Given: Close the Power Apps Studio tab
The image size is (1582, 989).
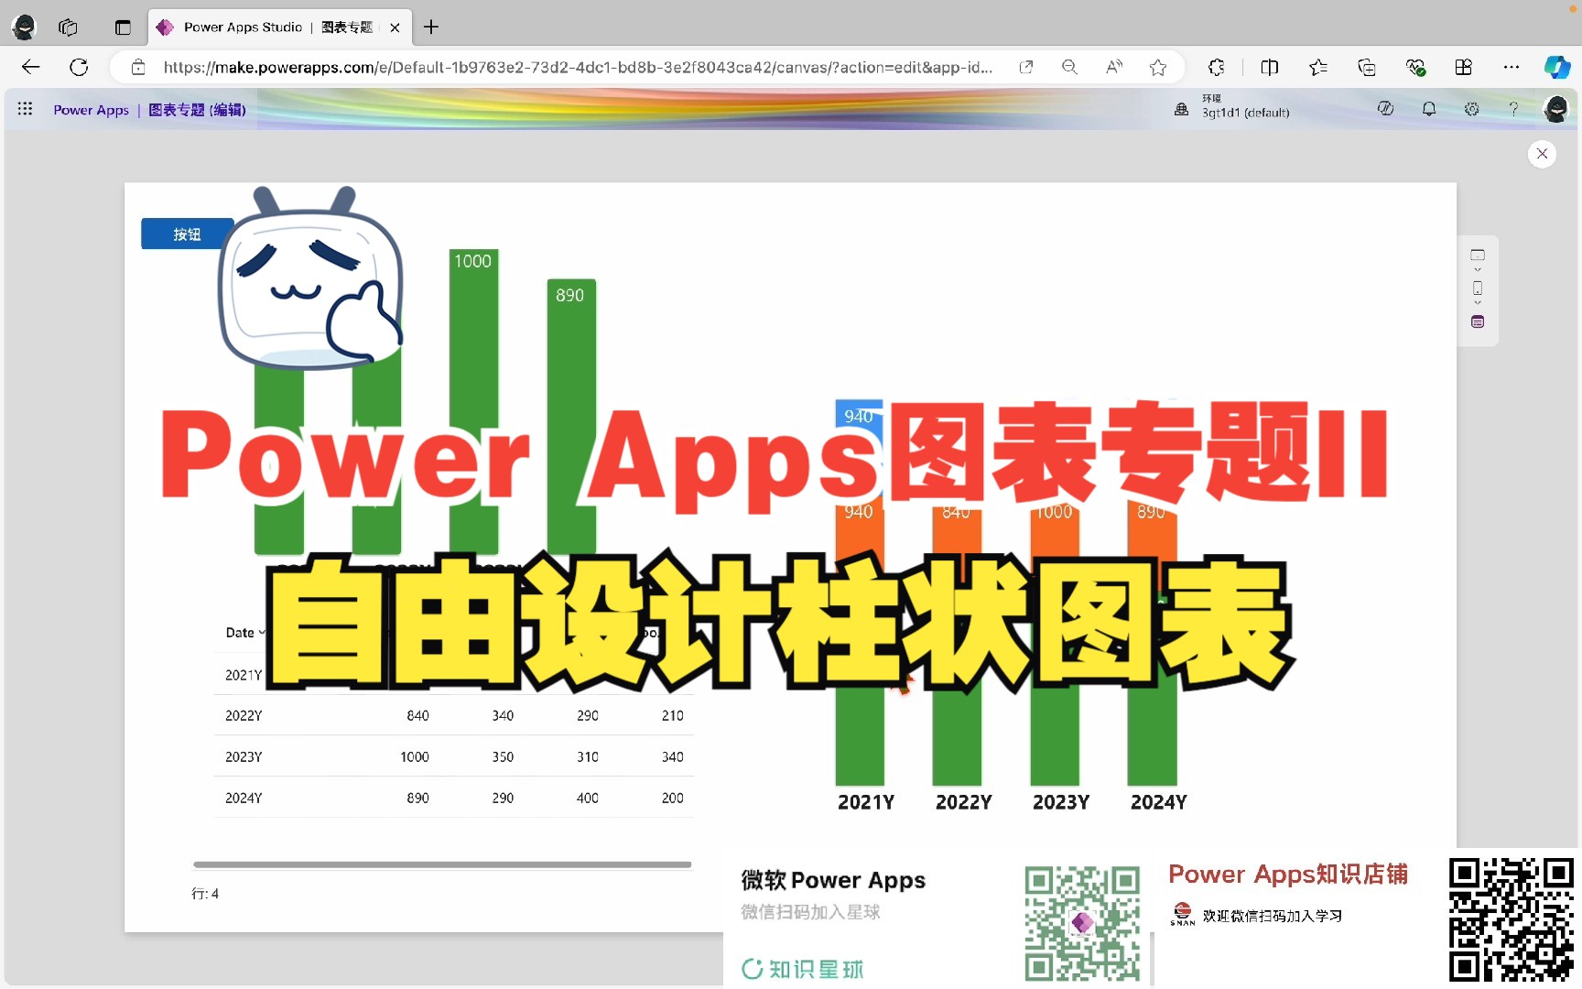Looking at the screenshot, I should coord(395,27).
